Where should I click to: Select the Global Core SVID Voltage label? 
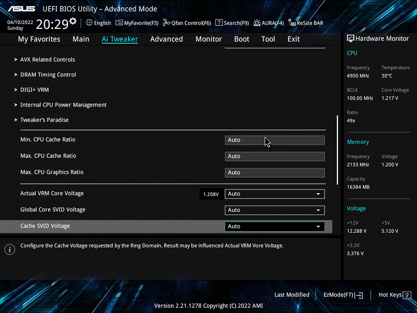(x=52, y=210)
